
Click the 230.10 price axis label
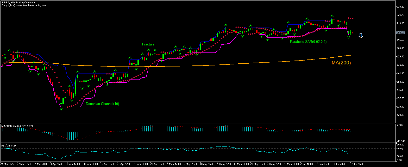tap(400, 7)
